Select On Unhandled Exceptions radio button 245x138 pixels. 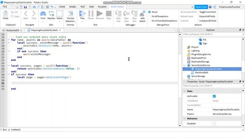point(150,21)
